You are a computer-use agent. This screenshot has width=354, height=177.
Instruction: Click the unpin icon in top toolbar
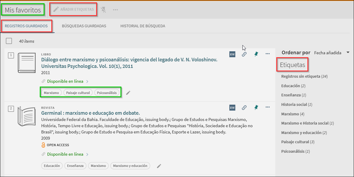(103, 10)
